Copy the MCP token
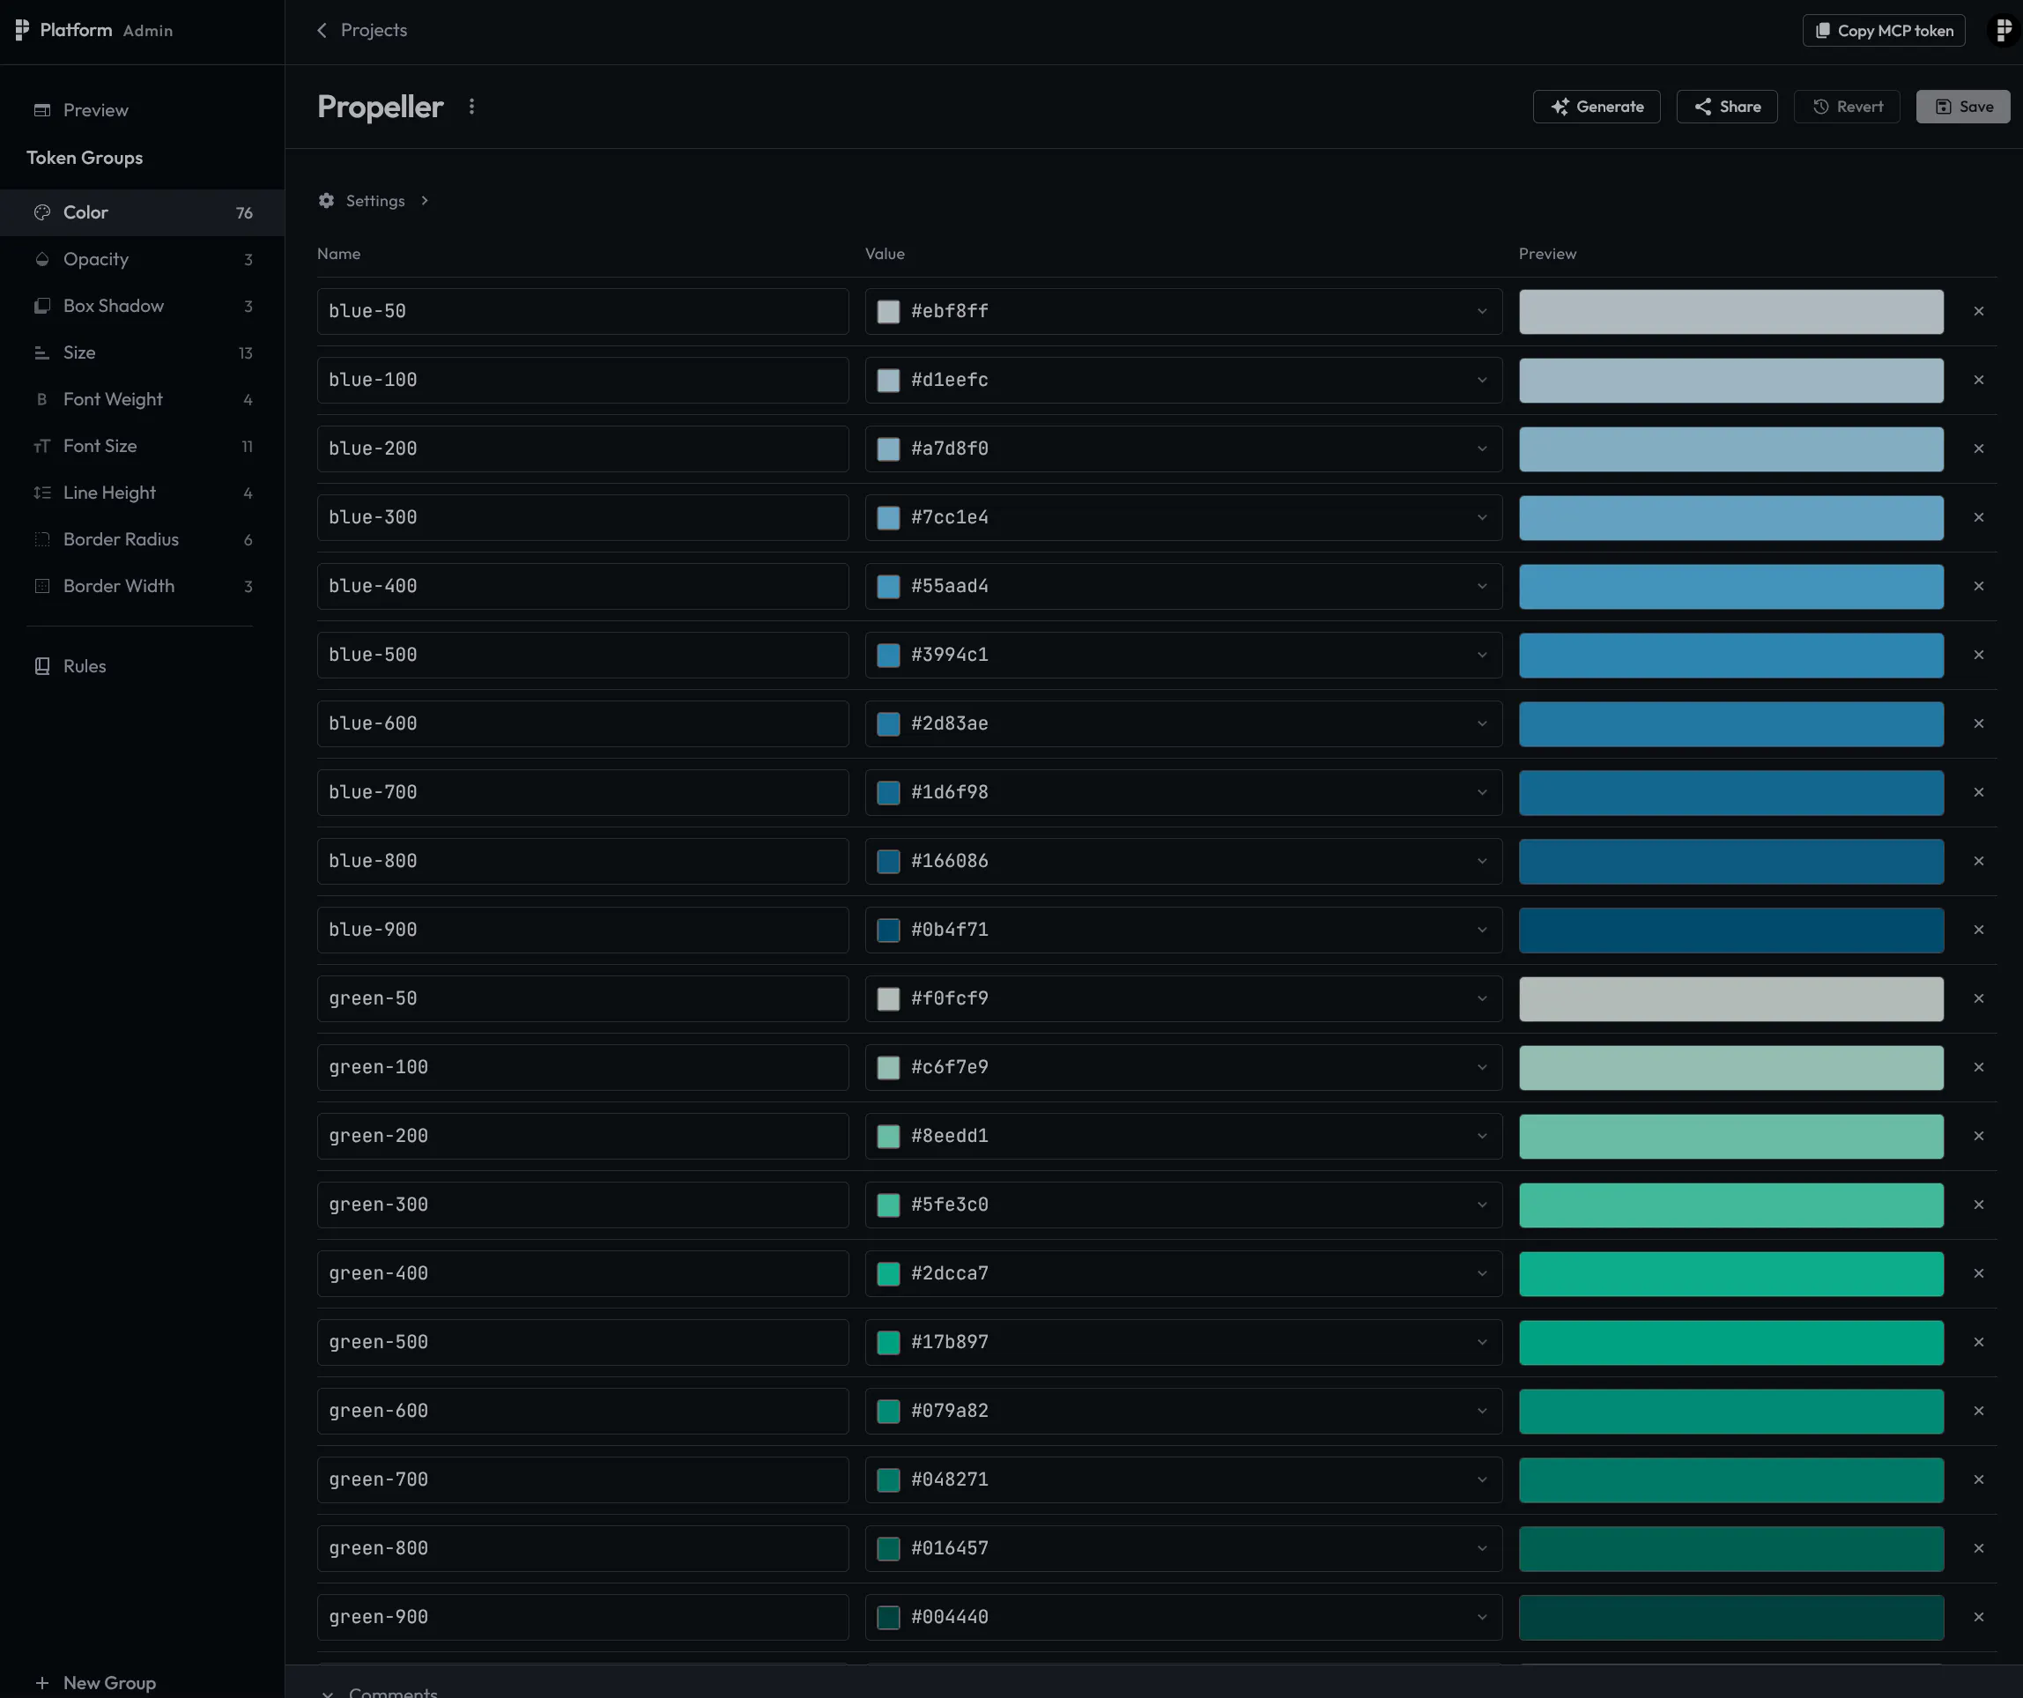This screenshot has width=2023, height=1698. point(1883,31)
